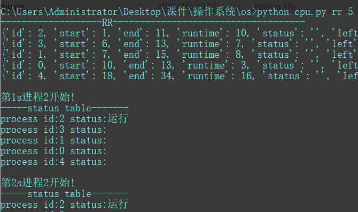Click 'process id:4 status:' line
This screenshot has height=212, width=358.
coord(53,162)
